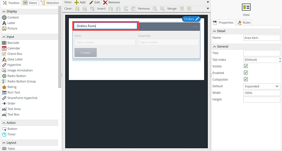The image size is (282, 151).
Task: Collapse the Layout toolbox section
Action: (4, 143)
